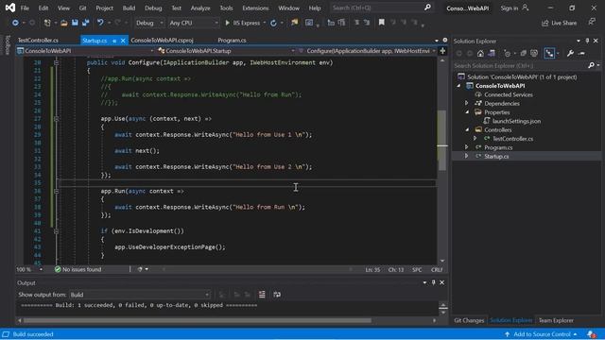The image size is (605, 340).
Task: Open Properties wrench icon in Solution Explorer
Action: (x=570, y=53)
